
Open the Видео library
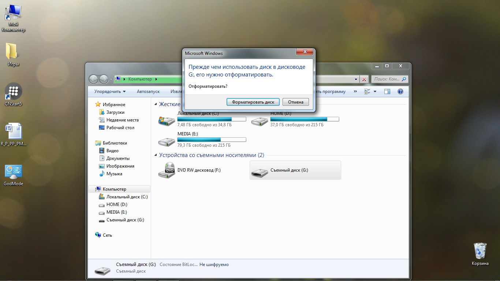pyautogui.click(x=112, y=151)
